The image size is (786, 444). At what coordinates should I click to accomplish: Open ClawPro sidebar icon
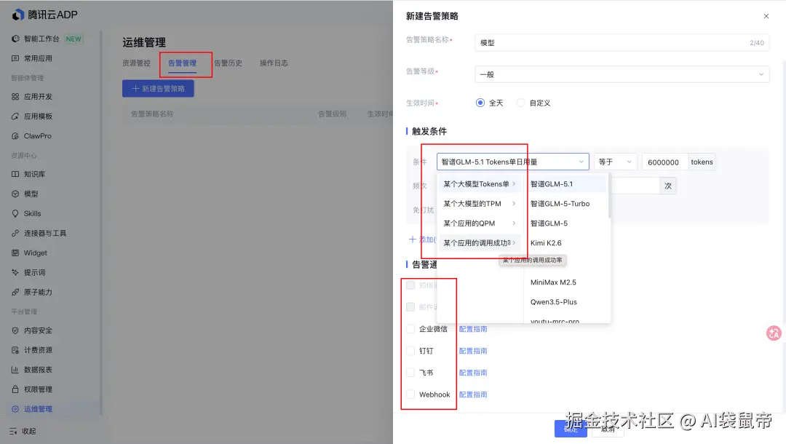15,136
